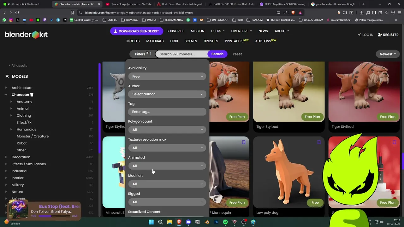This screenshot has height=227, width=404.
Task: Remove Character category filter with trash icon
Action: click(32, 95)
